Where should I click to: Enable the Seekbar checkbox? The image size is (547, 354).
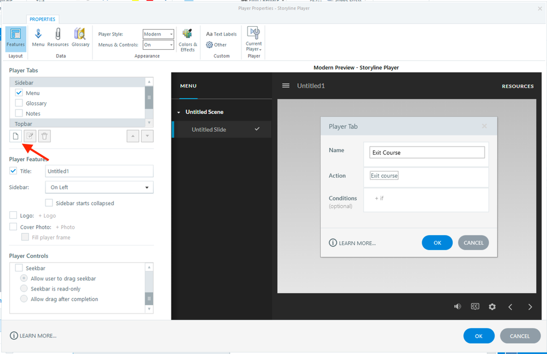(19, 268)
